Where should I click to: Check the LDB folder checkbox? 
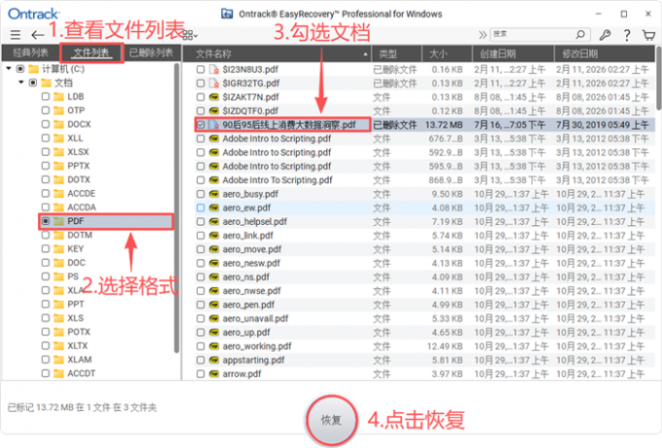point(46,96)
